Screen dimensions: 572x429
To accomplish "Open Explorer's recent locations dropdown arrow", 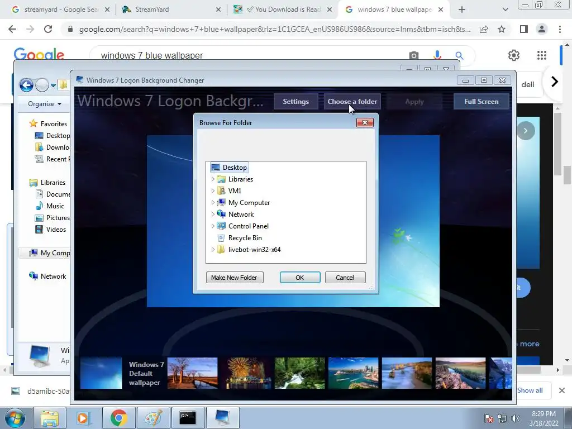I will click(x=53, y=85).
